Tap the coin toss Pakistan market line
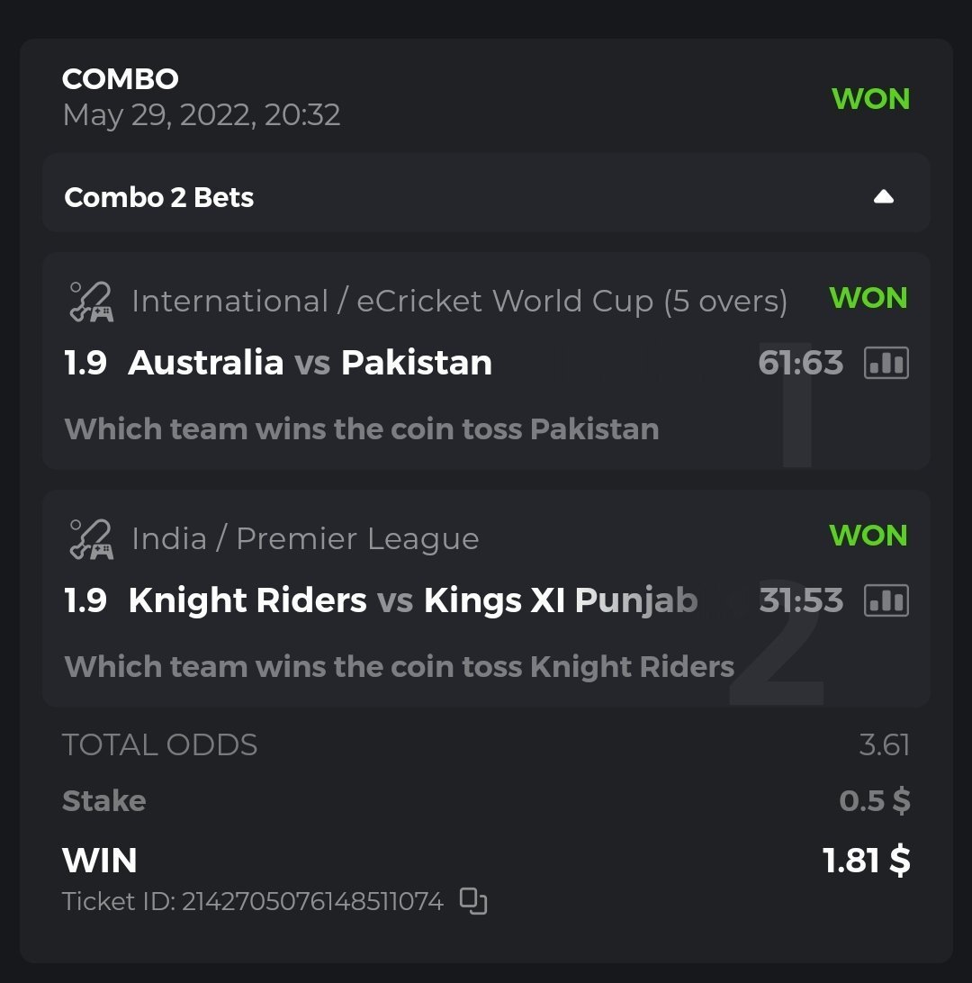This screenshot has height=983, width=972. click(x=362, y=428)
